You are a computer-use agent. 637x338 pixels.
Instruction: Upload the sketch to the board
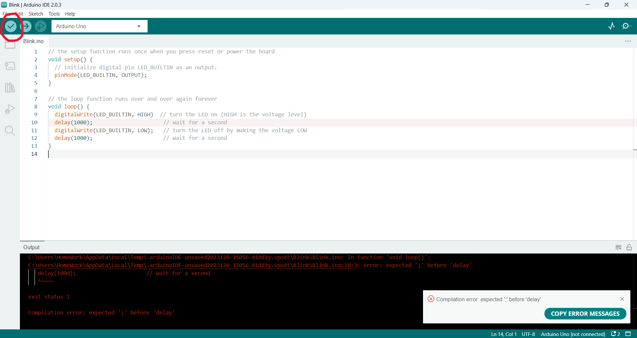click(x=26, y=26)
